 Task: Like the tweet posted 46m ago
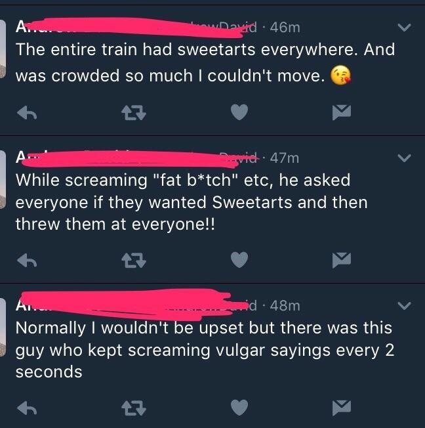[241, 114]
